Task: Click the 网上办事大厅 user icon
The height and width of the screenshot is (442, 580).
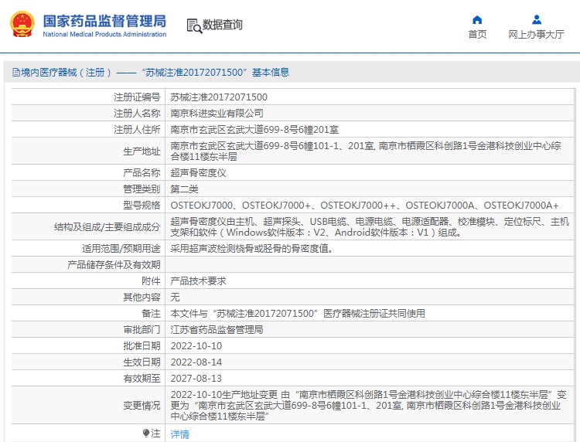Action: [537, 19]
